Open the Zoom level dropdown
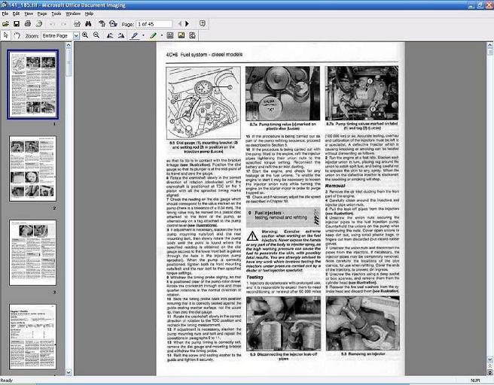The height and width of the screenshot is (385, 494). (75, 35)
